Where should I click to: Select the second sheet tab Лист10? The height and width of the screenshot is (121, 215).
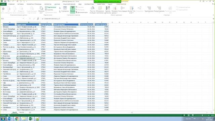click(x=21, y=113)
